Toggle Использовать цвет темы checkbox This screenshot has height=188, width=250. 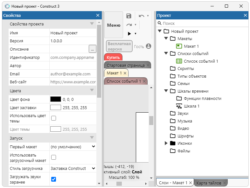click(x=53, y=118)
